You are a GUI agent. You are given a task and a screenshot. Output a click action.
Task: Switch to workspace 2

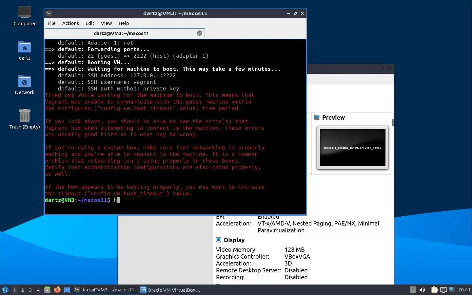point(22,290)
